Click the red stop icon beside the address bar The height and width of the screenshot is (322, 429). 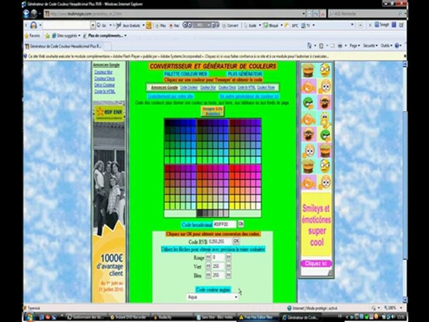pos(323,13)
